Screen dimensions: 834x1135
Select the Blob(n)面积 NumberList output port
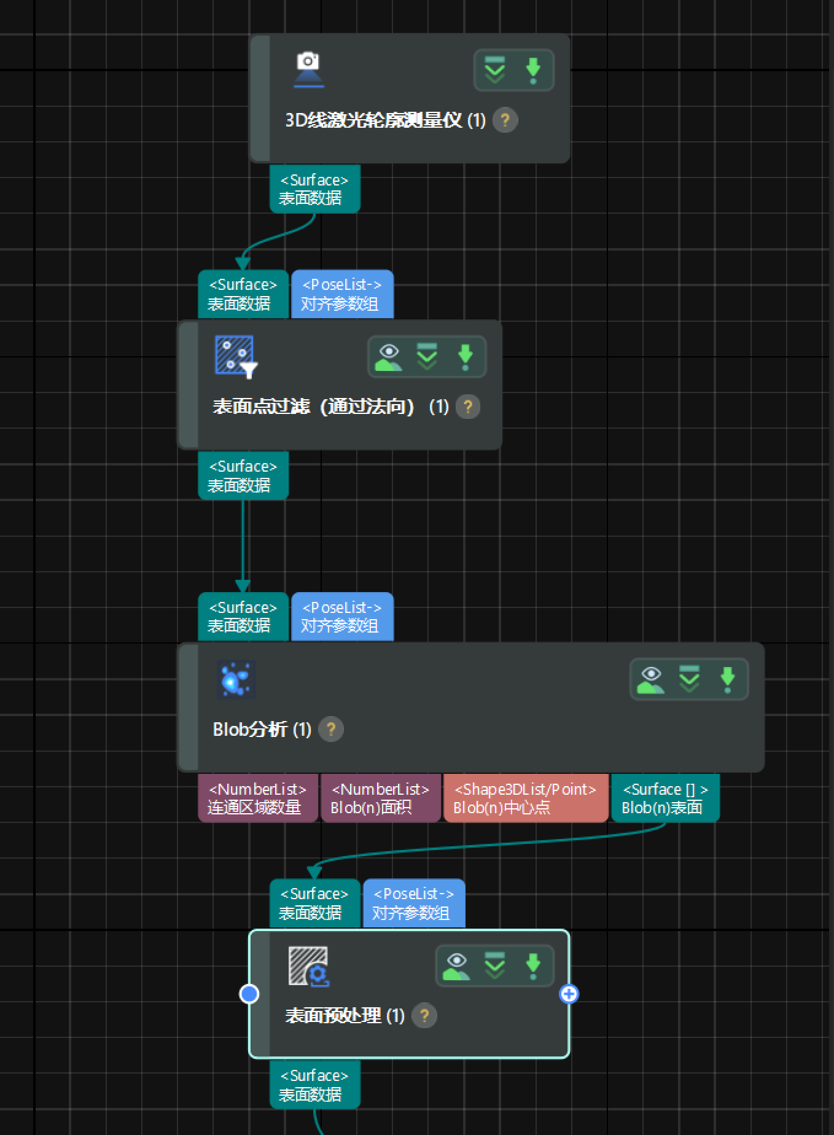381,798
